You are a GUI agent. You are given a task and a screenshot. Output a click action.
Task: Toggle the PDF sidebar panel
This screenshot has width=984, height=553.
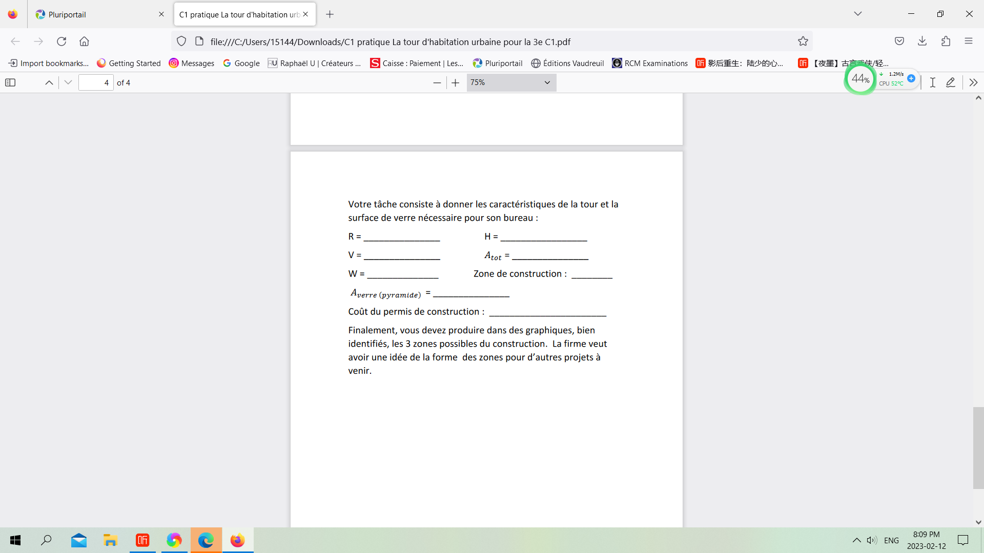pyautogui.click(x=10, y=82)
